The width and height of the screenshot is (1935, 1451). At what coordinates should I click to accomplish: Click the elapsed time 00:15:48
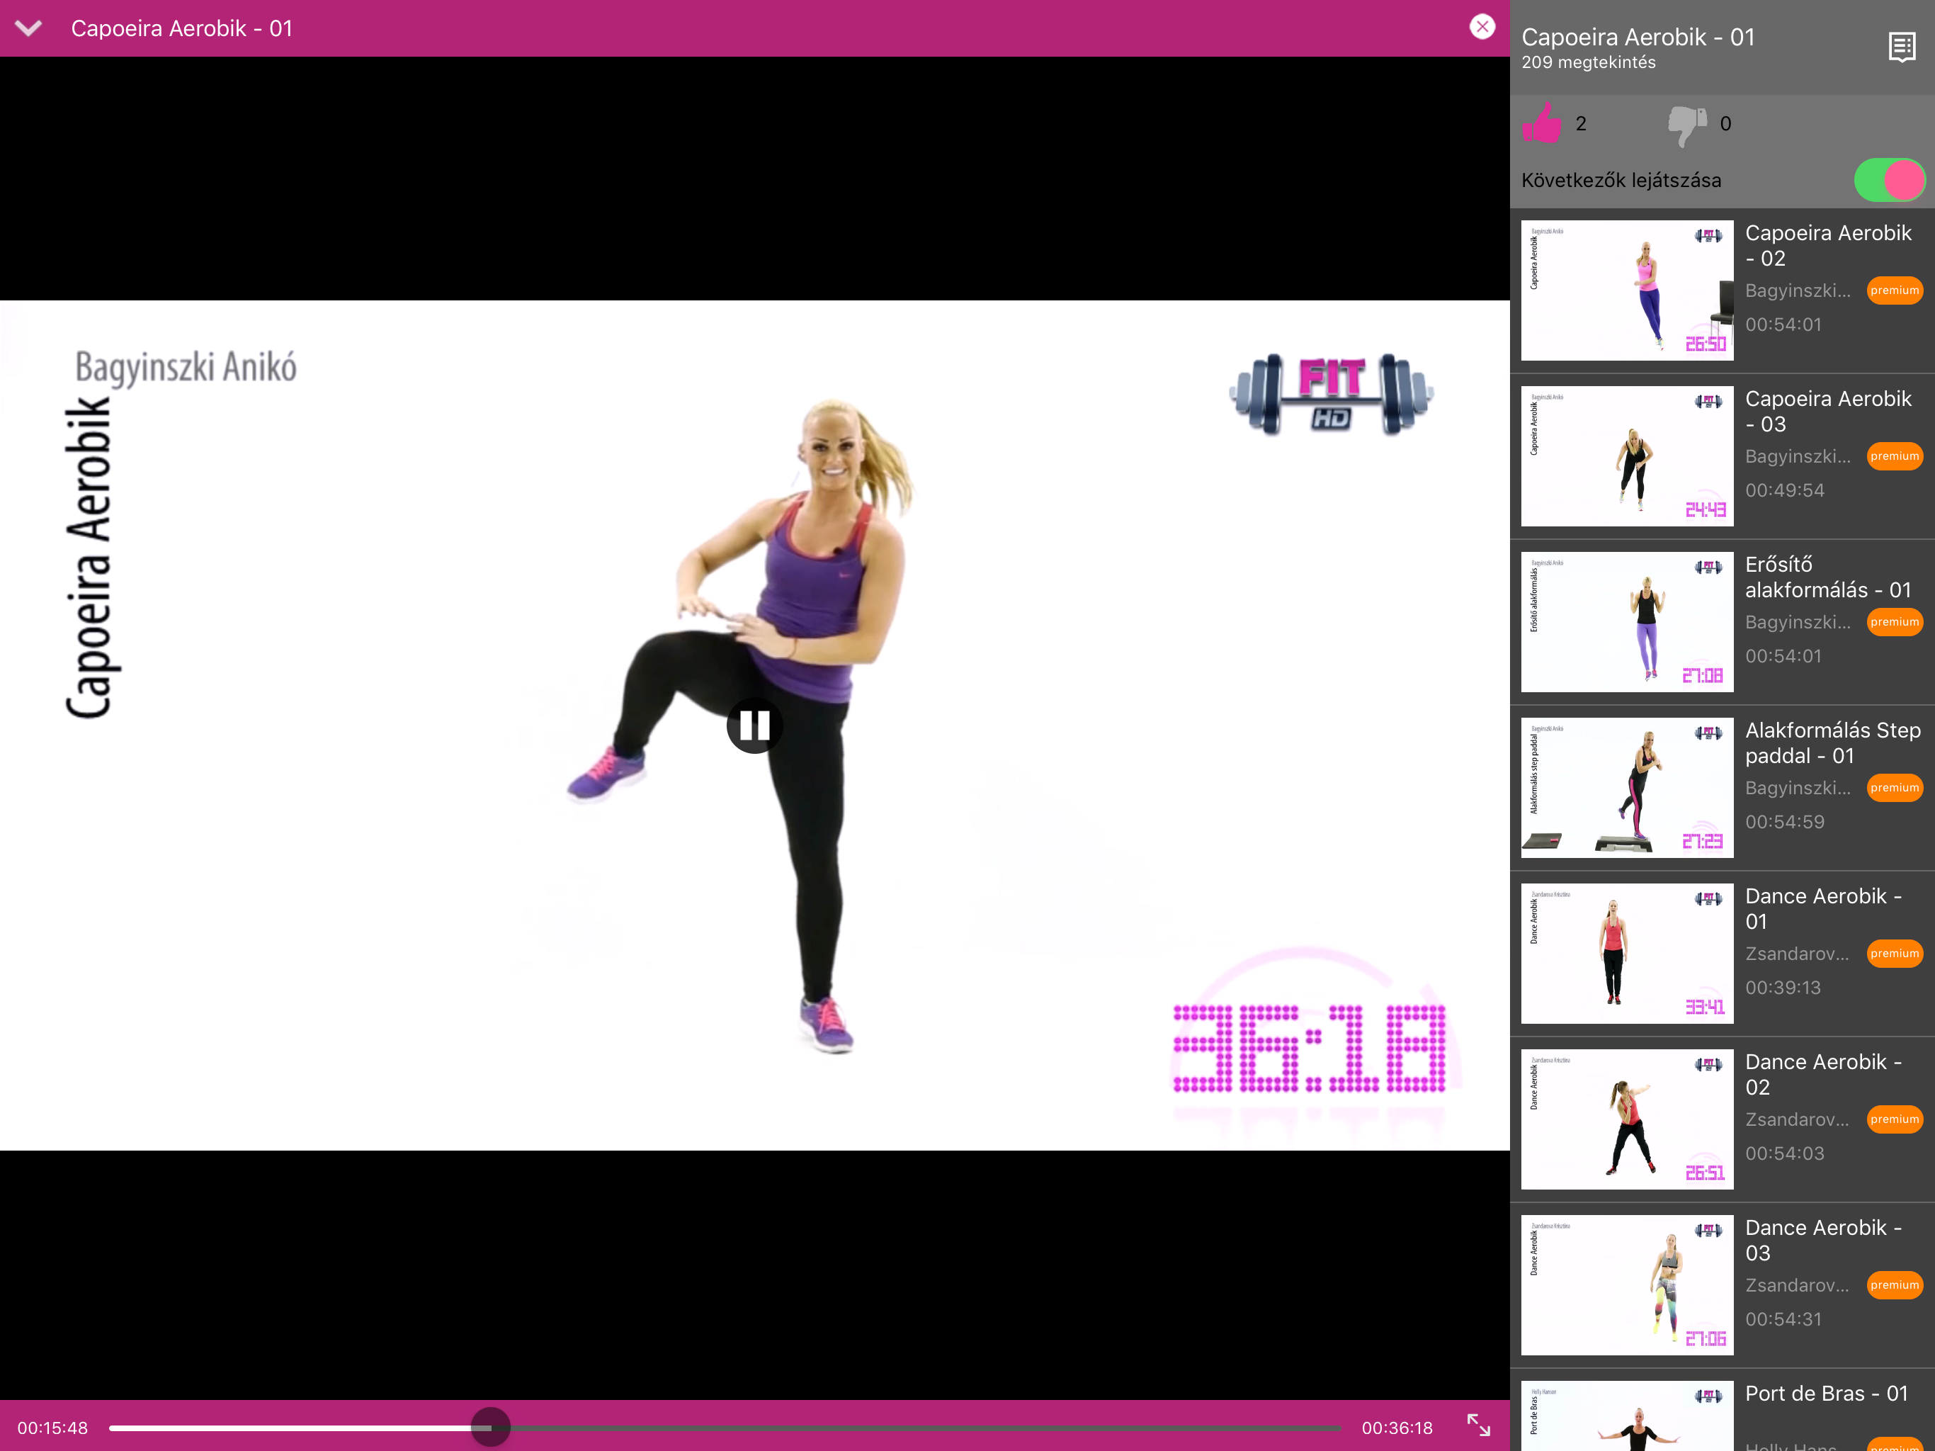tap(52, 1428)
